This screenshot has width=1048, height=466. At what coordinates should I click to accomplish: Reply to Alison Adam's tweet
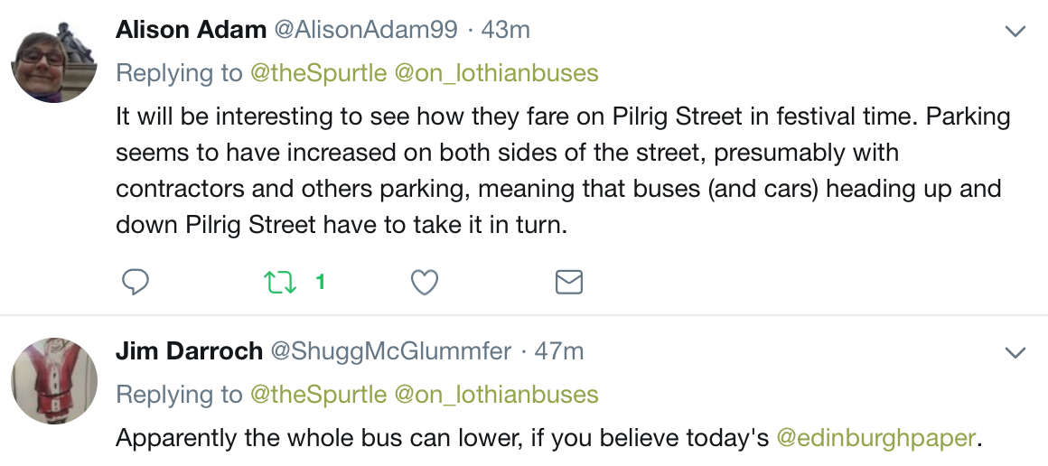point(136,283)
